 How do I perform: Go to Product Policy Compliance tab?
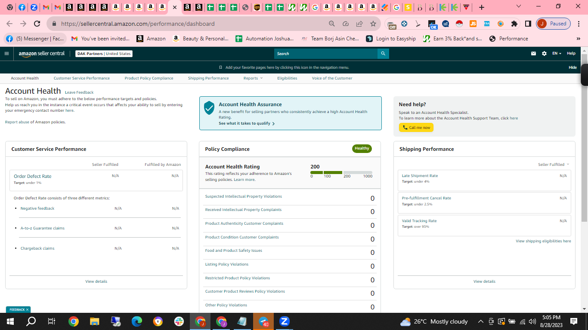tap(149, 78)
